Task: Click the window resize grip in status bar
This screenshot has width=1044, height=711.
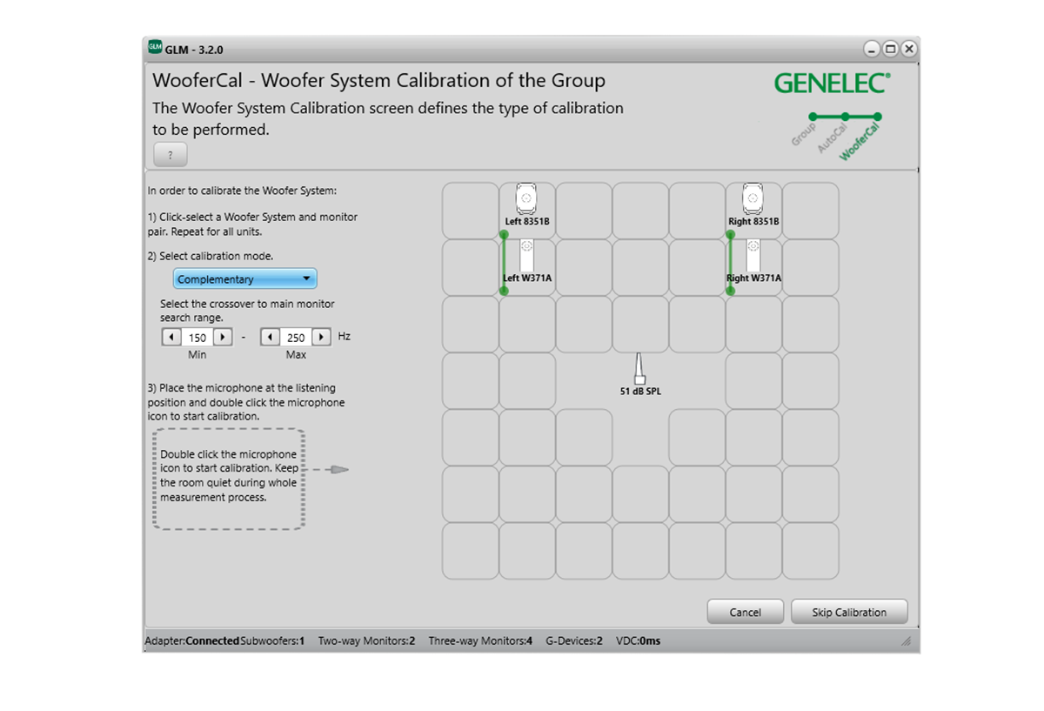Action: pos(907,641)
